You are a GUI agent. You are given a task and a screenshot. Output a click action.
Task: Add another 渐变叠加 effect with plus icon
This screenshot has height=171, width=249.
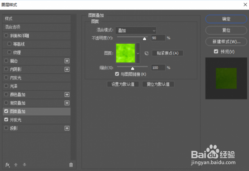tap(67, 103)
